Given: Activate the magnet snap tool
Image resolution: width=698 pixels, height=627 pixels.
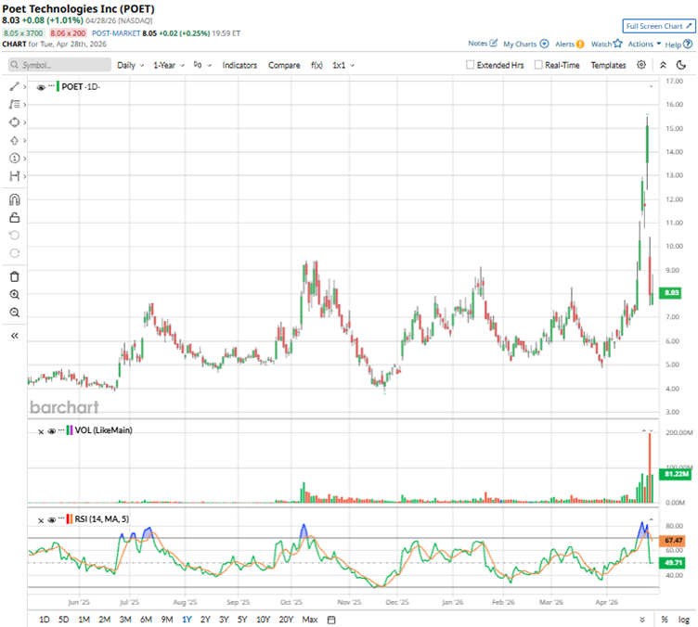Looking at the screenshot, I should click(14, 198).
